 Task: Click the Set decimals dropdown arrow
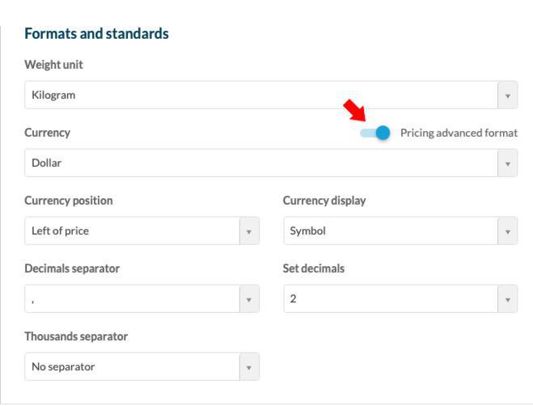coord(507,299)
